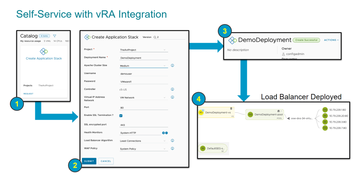Screen dimensions: 353x176
Task: Select server address 10.79.239.20:80
Action: coord(339,116)
